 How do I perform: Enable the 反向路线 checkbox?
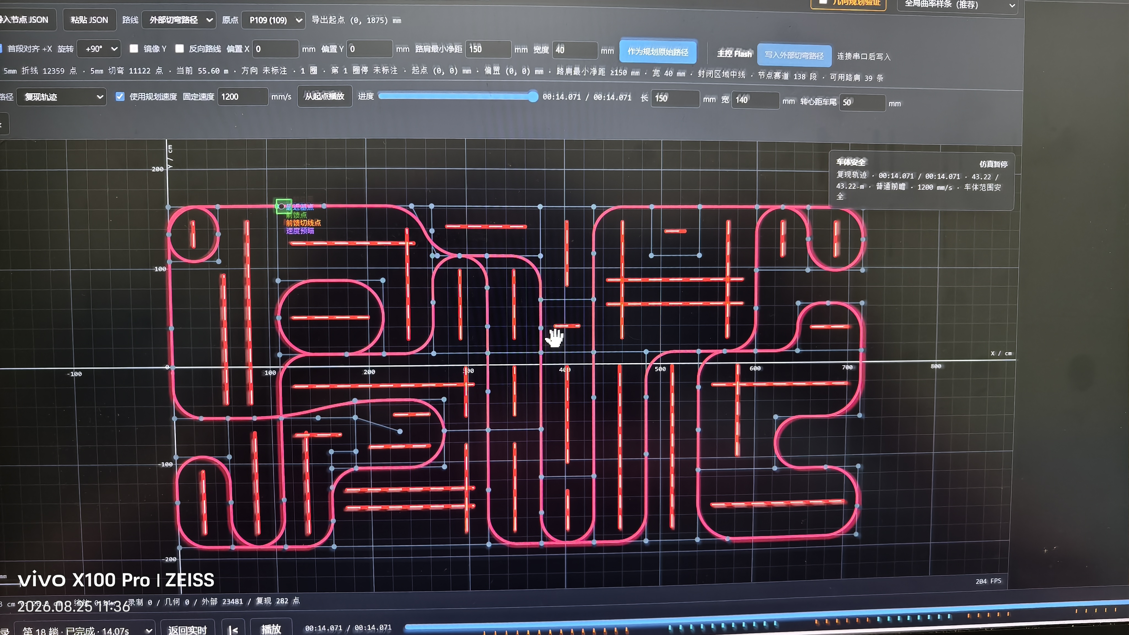click(179, 48)
